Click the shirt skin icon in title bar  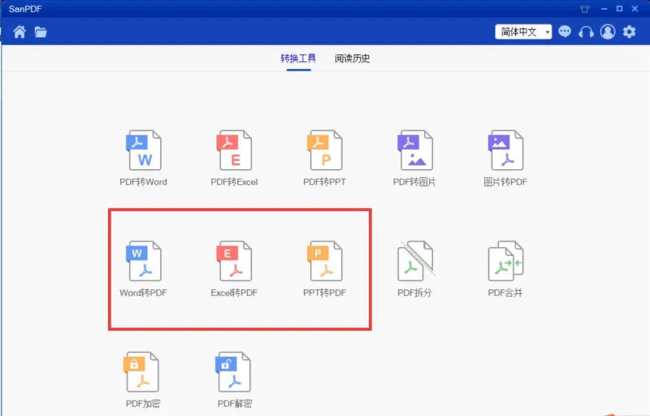[x=584, y=9]
